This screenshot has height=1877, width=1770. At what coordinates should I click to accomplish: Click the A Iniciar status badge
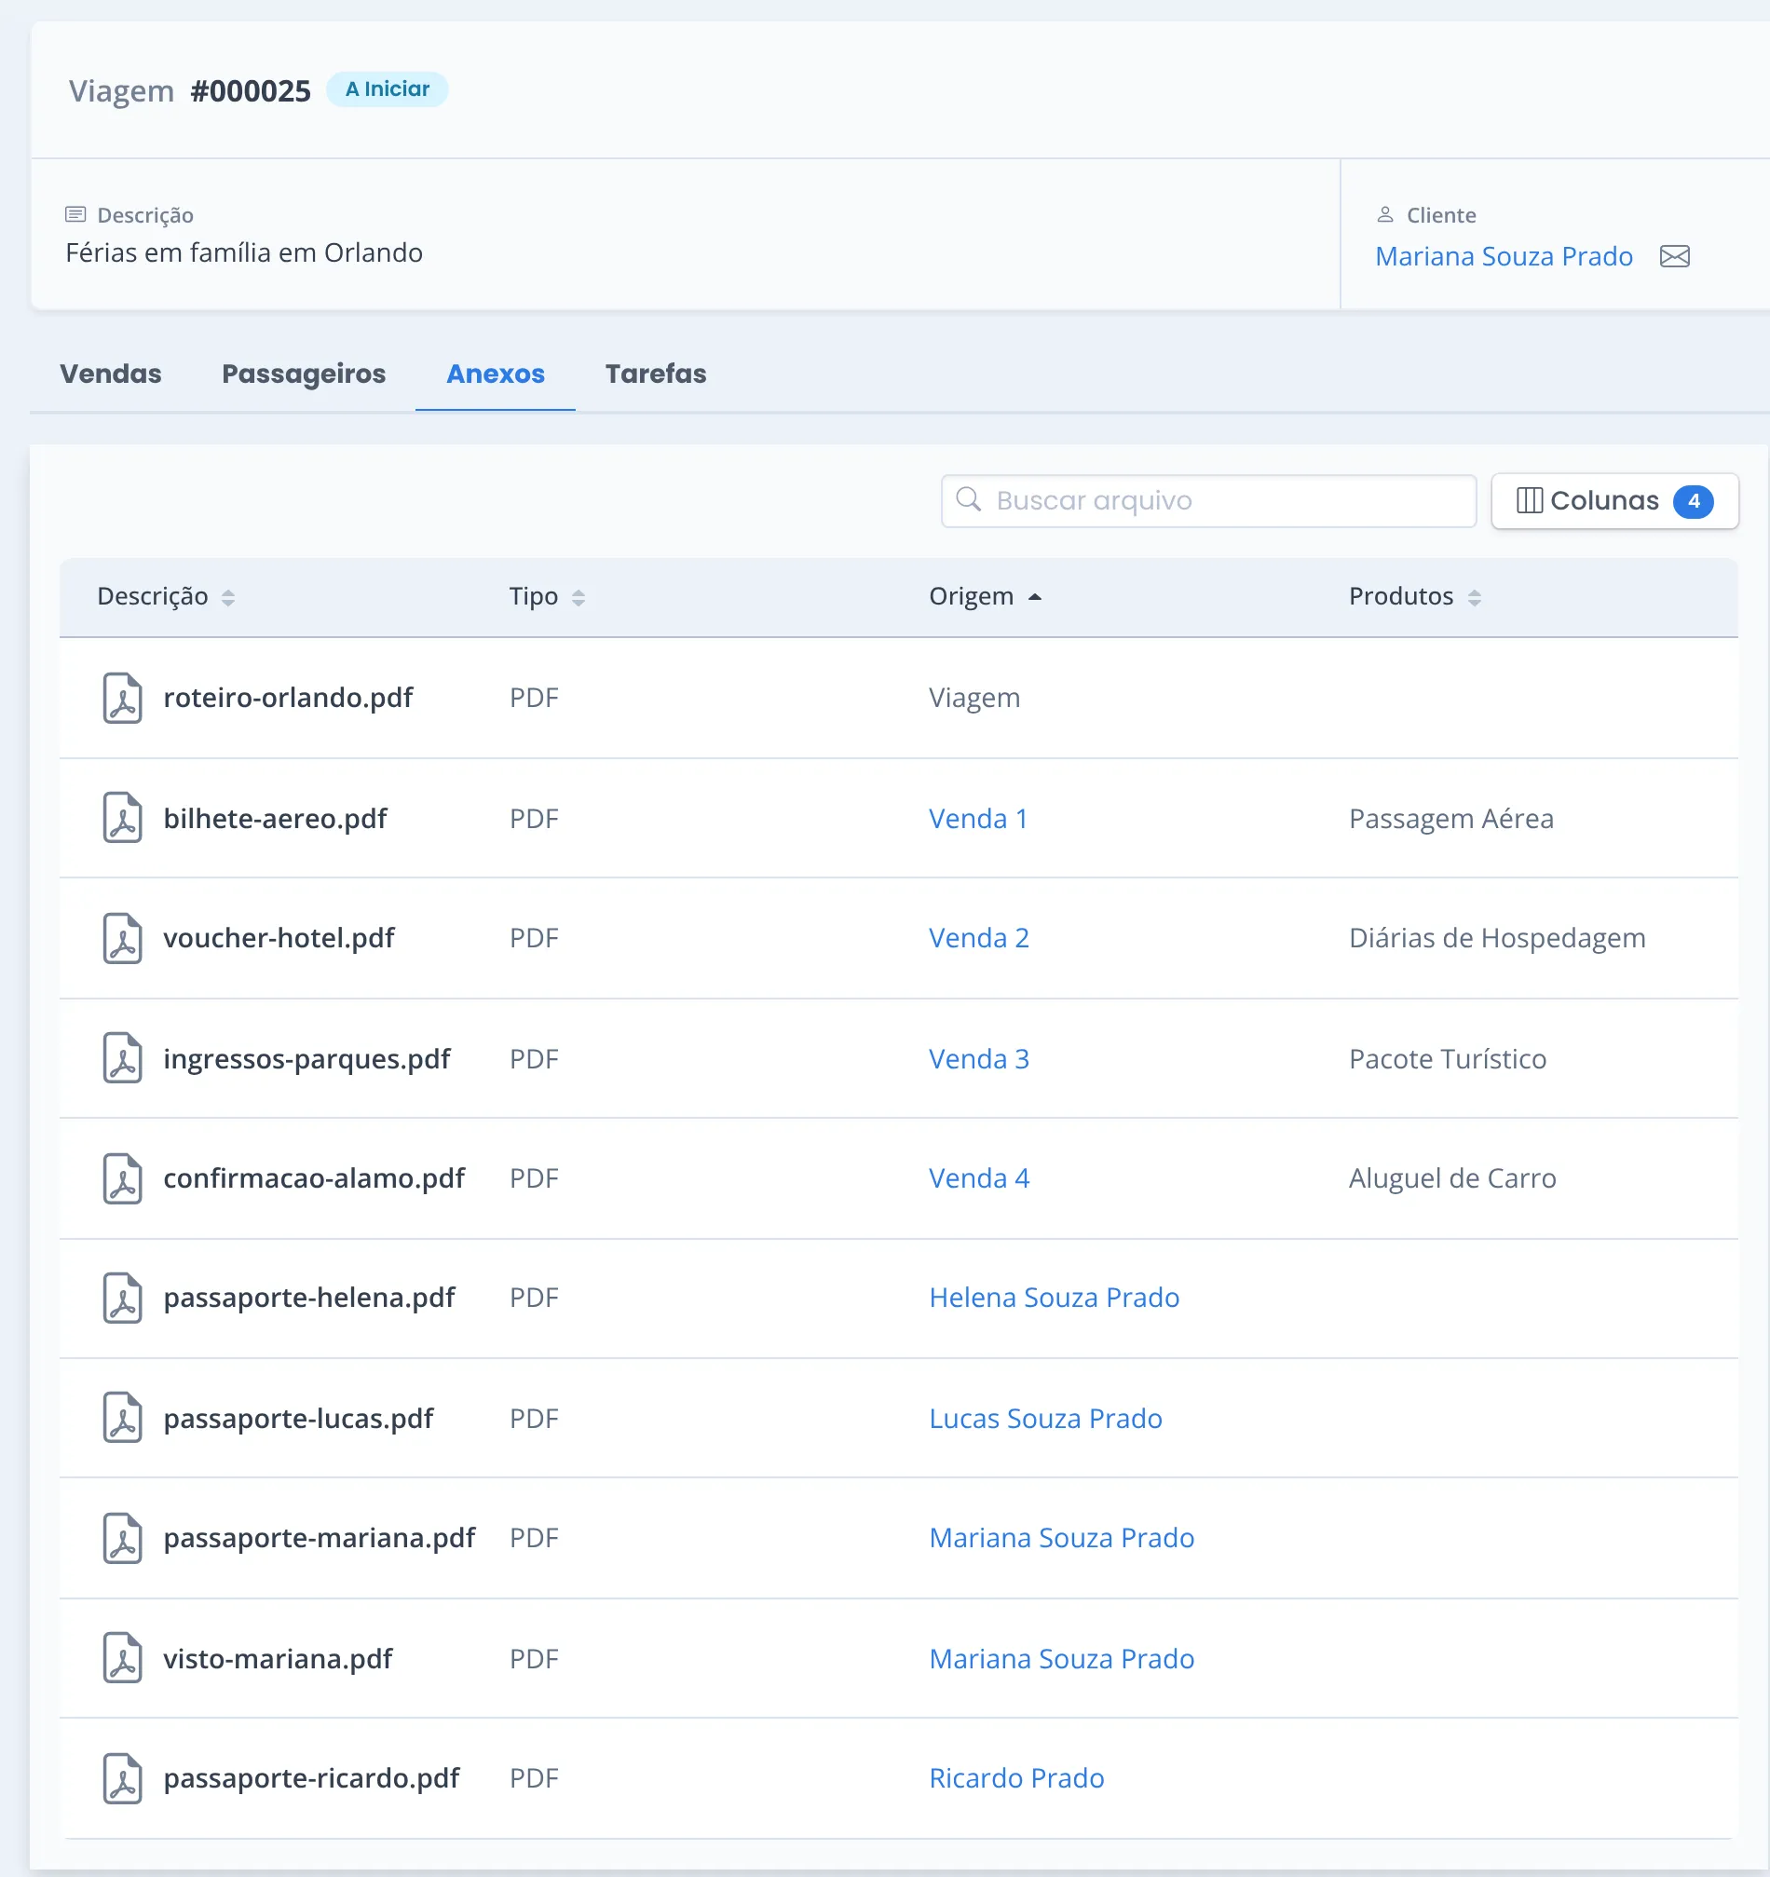[x=387, y=89]
